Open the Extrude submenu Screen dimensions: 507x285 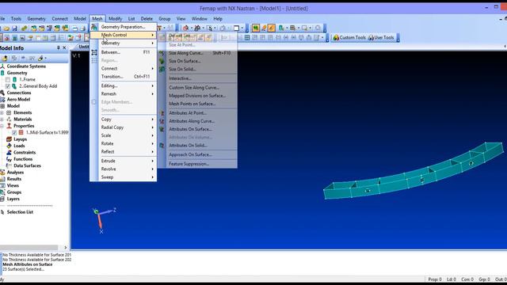[x=123, y=161]
